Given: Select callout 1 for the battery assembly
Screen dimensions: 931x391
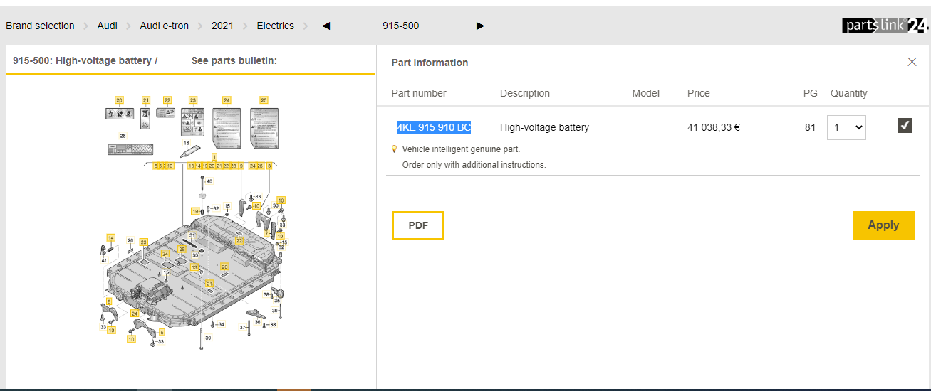Looking at the screenshot, I should pos(214,156).
